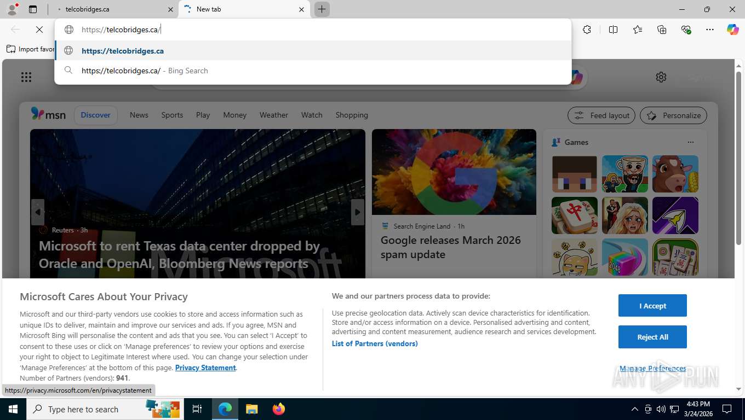
Task: Open the Money section
Action: [x=235, y=115]
